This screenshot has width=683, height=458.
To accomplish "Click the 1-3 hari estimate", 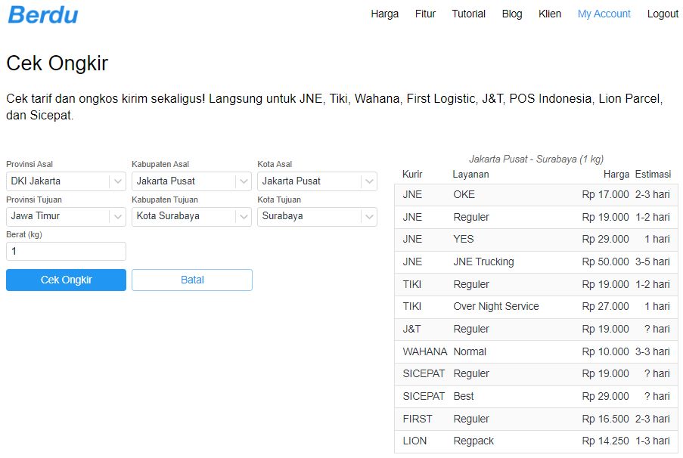I will point(653,441).
